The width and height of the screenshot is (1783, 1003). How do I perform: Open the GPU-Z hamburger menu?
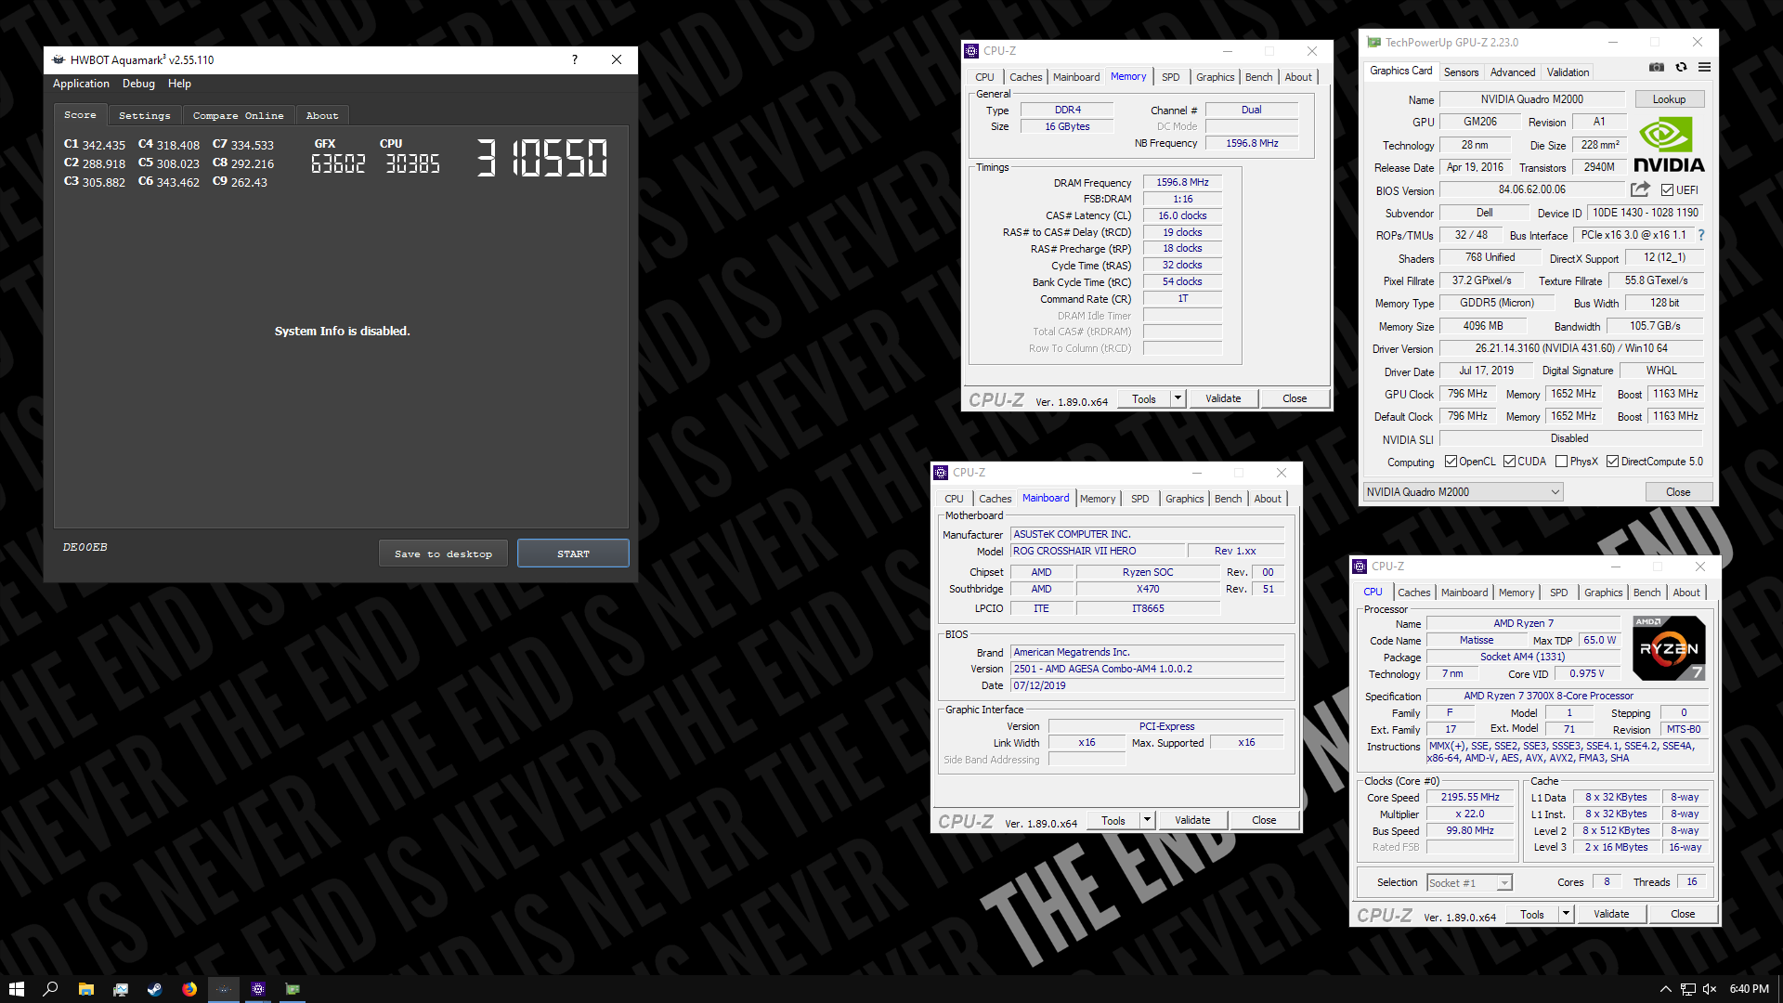1704,67
